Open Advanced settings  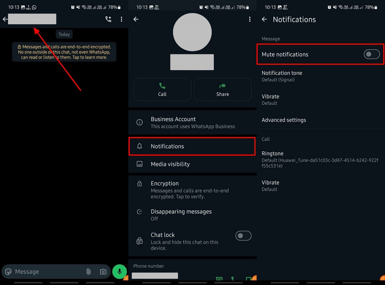click(321, 120)
